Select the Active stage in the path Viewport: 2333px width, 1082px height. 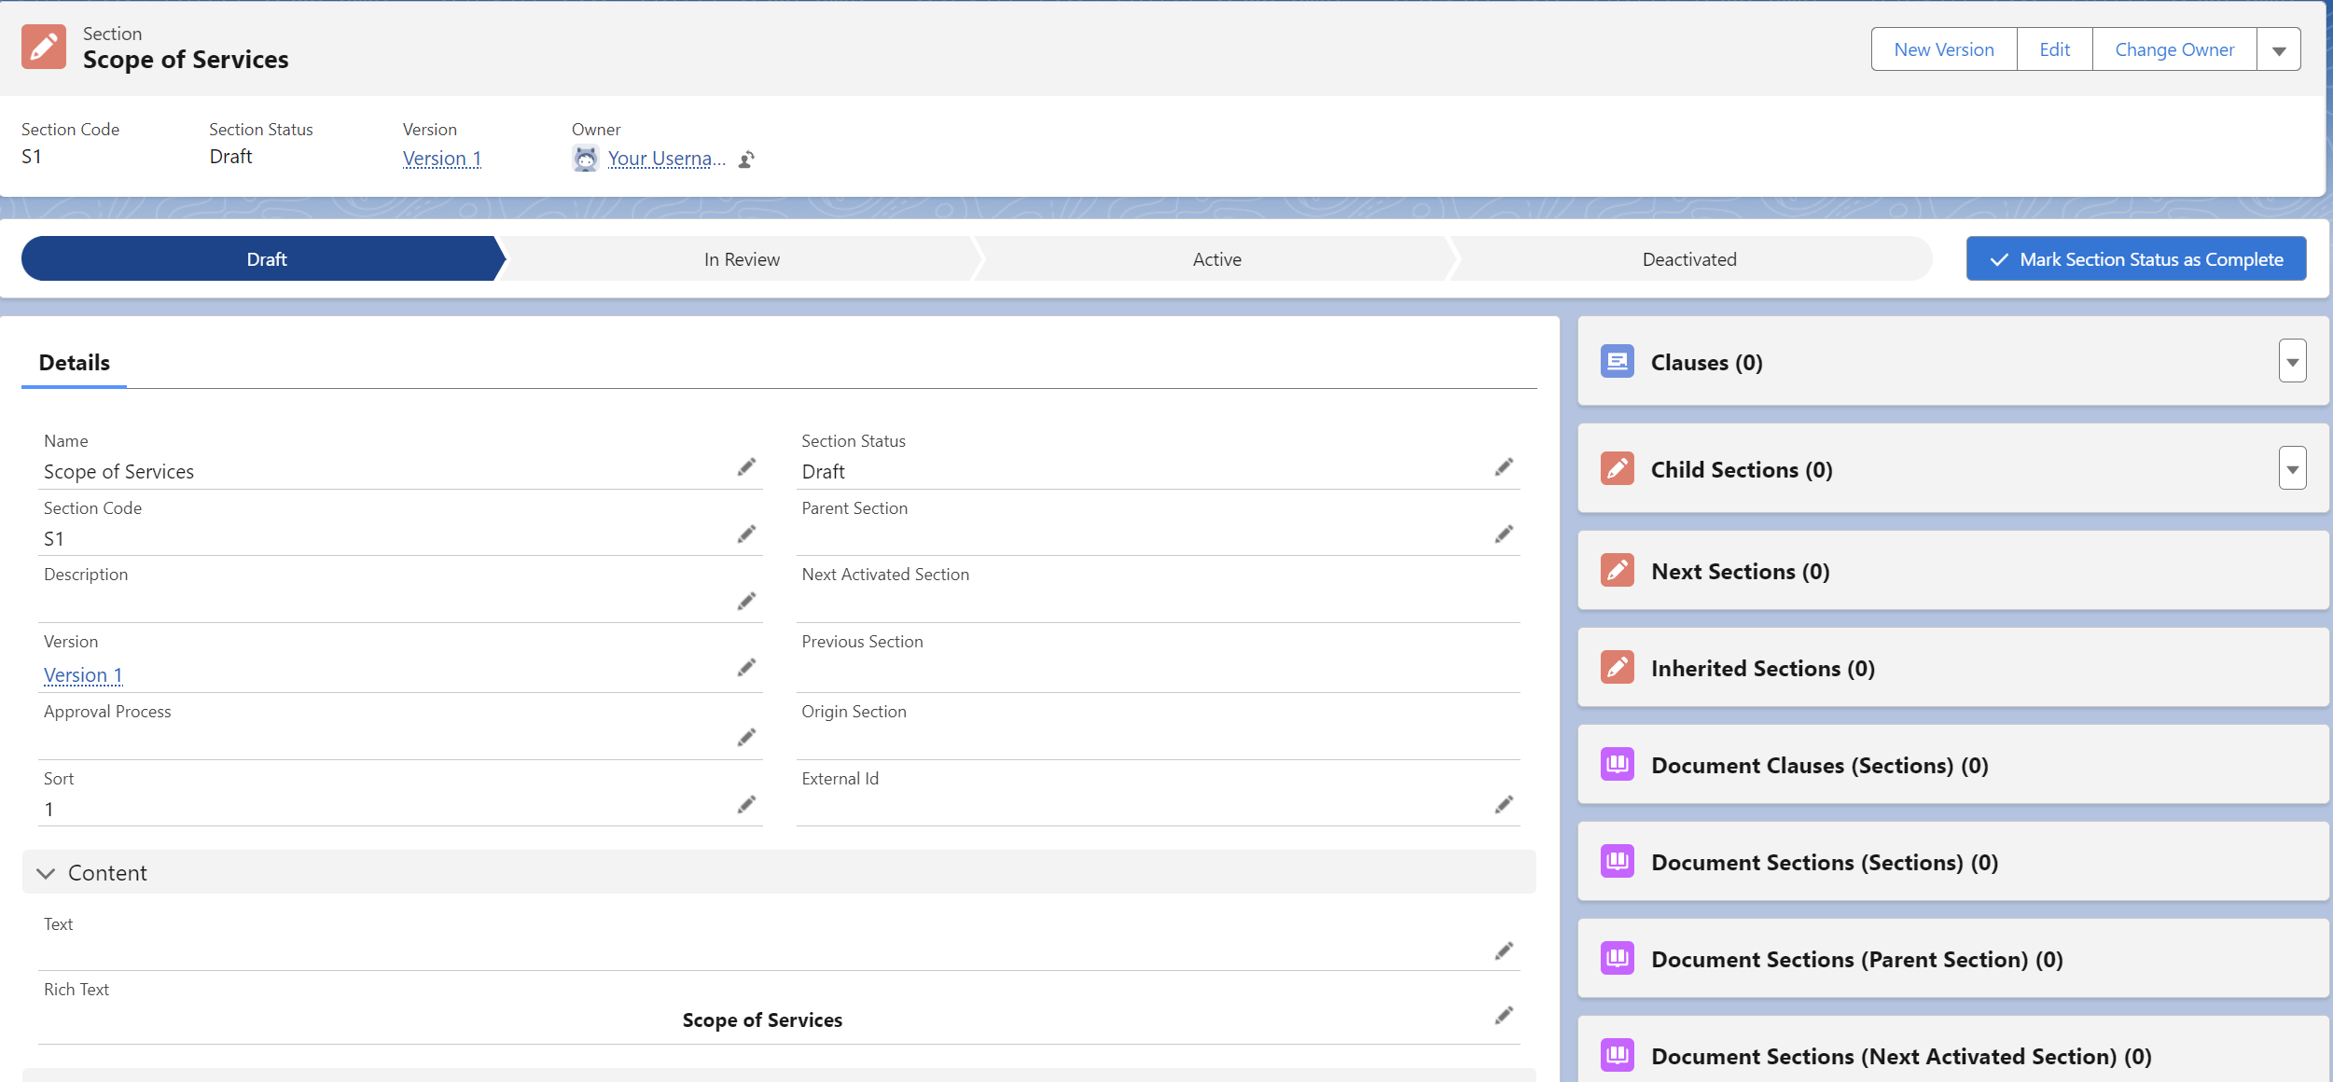[1216, 258]
